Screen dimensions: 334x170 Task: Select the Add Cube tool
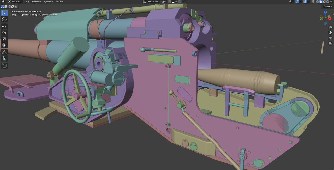pyautogui.click(x=4, y=66)
